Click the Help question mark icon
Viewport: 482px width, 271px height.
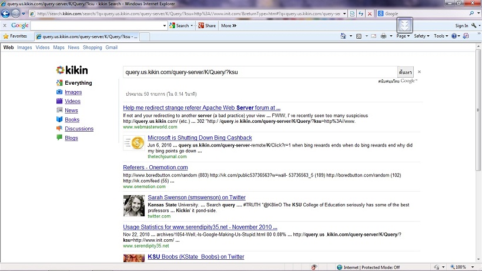coord(454,36)
